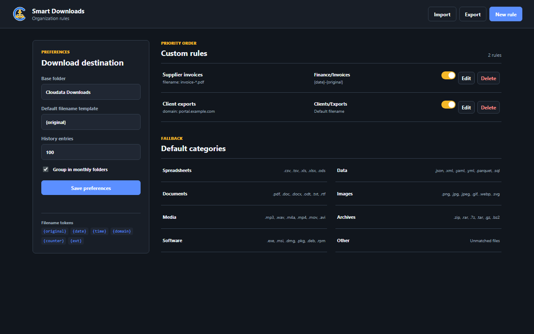
Task: Click the '.csv, .tsv, .xls' extensions list
Action: 305,171
